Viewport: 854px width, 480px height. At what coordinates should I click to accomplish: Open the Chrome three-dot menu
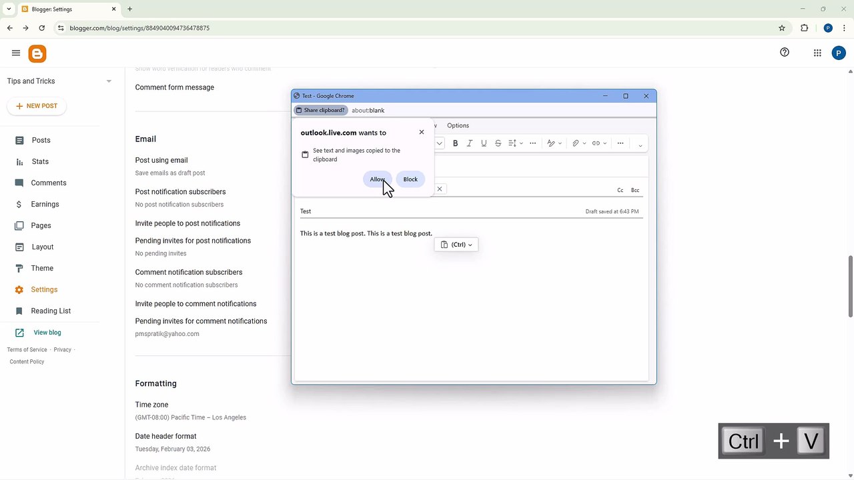[x=844, y=28]
